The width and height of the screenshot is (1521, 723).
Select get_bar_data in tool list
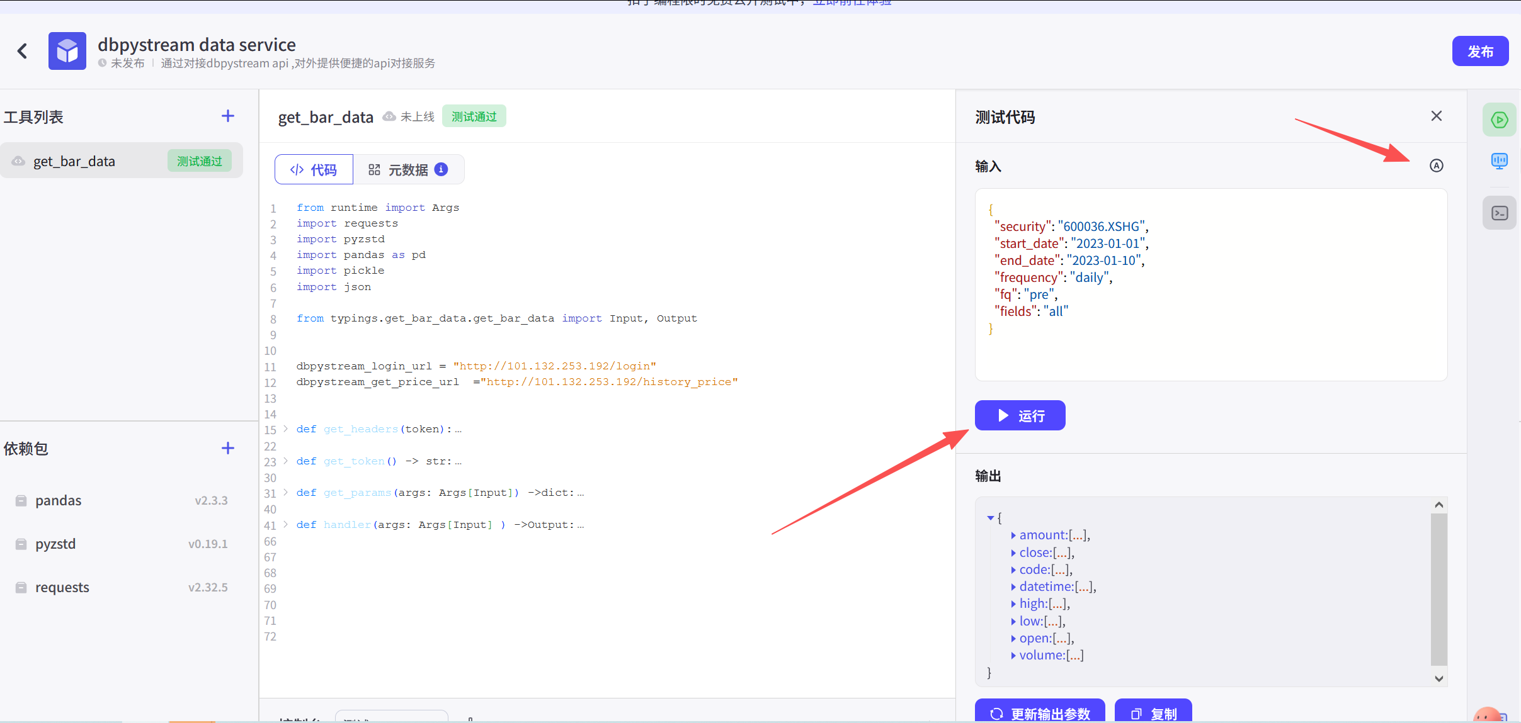[x=74, y=162]
